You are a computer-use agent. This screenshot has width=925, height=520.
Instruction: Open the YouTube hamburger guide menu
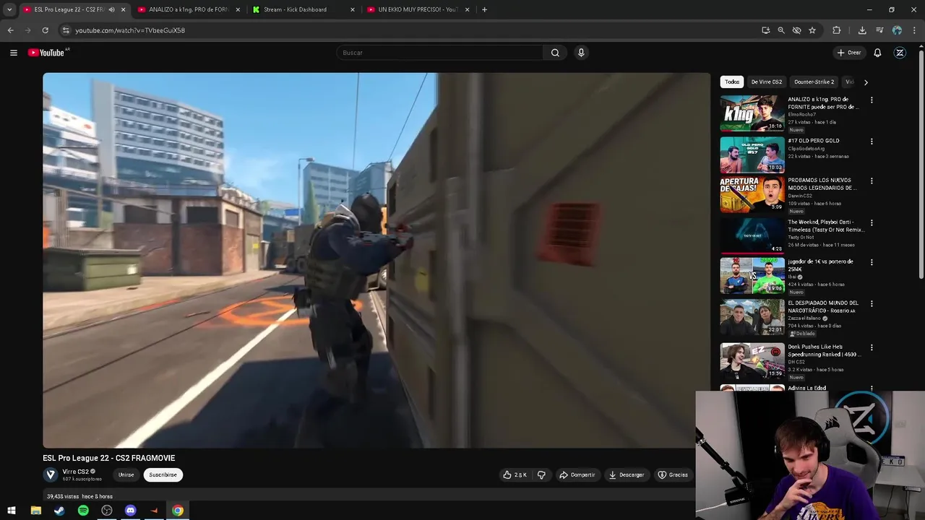[x=13, y=53]
